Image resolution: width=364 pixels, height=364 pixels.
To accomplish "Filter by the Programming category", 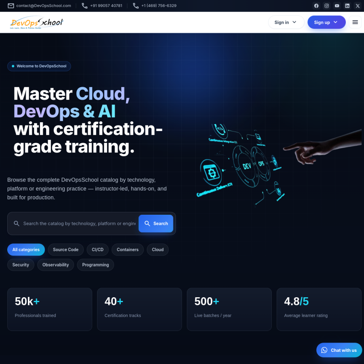I will coord(95,265).
